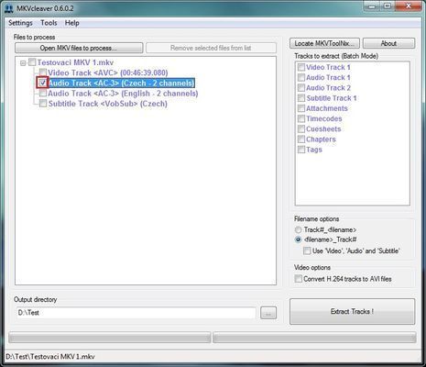Enable Timecodes extraction checkbox
The height and width of the screenshot is (367, 426).
pos(301,118)
